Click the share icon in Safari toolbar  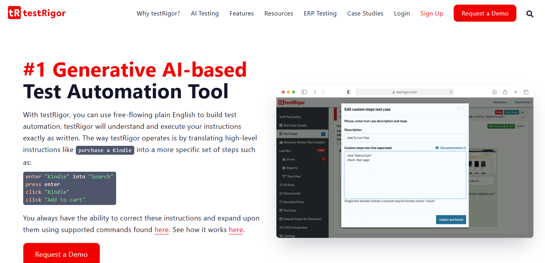(x=505, y=92)
